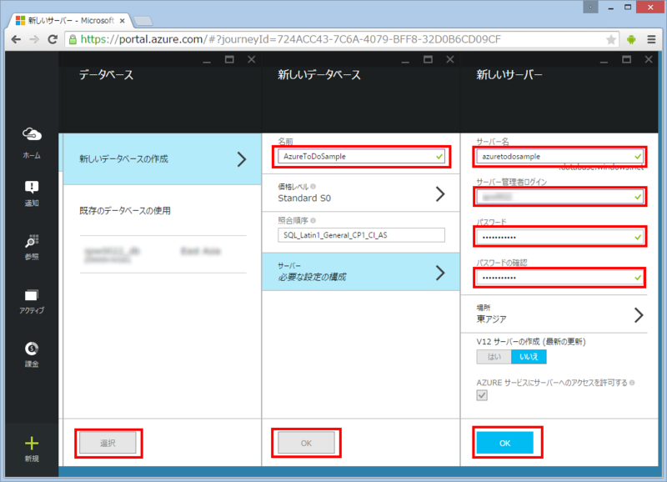Open the Chrome menu icon
Screen dimensions: 667x482
(x=651, y=38)
